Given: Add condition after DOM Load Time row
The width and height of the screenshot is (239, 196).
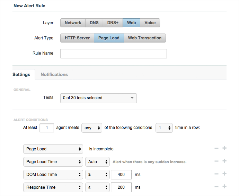Looking at the screenshot, I should pyautogui.click(x=224, y=174).
